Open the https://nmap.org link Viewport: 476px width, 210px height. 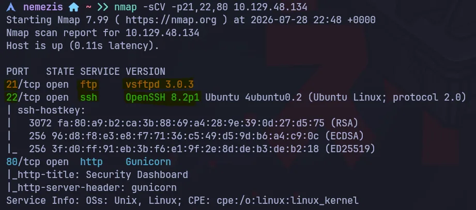pos(171,20)
